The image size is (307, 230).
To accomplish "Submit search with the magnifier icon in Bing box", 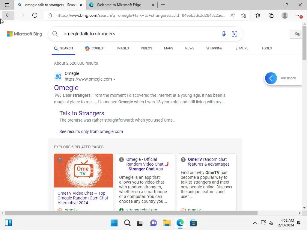I will tap(55, 34).
